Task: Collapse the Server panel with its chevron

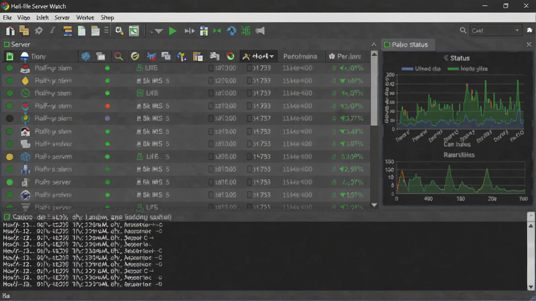Action: [374, 44]
